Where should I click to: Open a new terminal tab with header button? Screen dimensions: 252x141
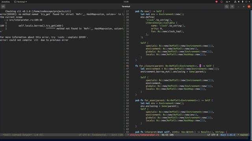tap(3, 7)
